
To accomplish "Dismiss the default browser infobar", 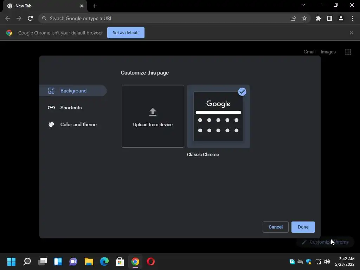I will (352, 33).
